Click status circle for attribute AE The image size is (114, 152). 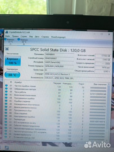pyautogui.click(x=6, y=104)
